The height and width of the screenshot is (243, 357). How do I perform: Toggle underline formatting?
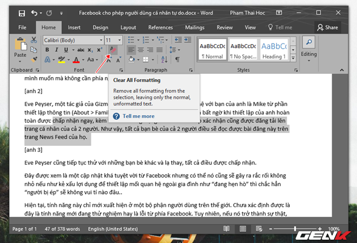tap(66, 50)
